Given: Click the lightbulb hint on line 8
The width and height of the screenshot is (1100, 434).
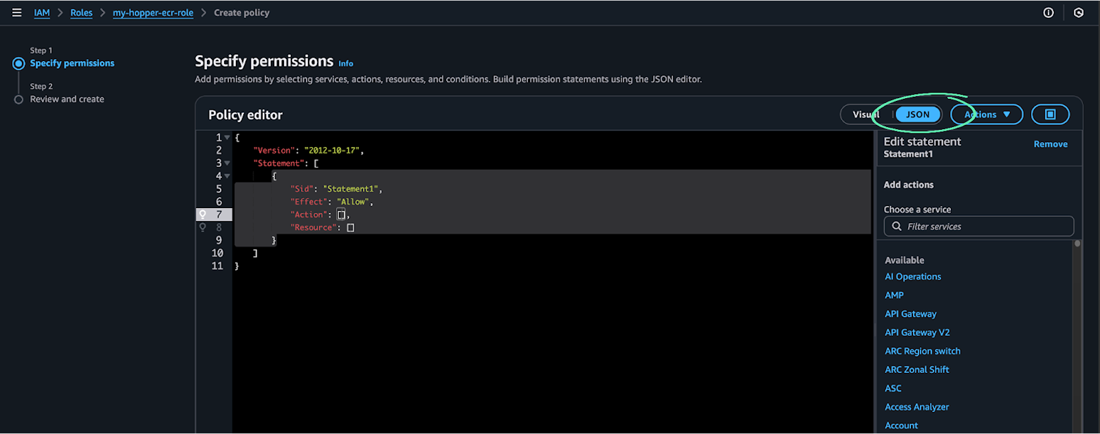Looking at the screenshot, I should pyautogui.click(x=203, y=227).
